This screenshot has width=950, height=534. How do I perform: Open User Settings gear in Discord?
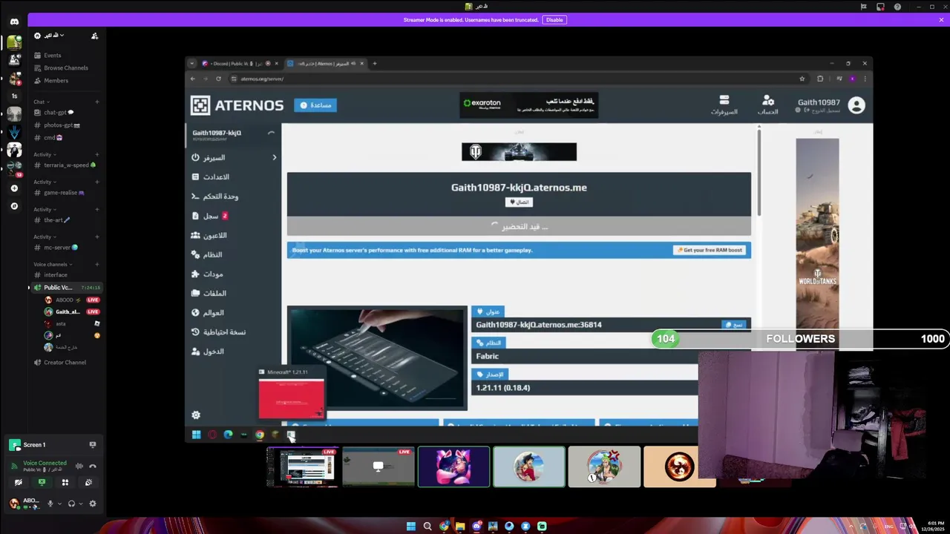coord(93,504)
